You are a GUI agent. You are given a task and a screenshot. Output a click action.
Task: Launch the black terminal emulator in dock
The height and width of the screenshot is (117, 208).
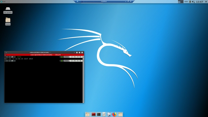(x=99, y=114)
